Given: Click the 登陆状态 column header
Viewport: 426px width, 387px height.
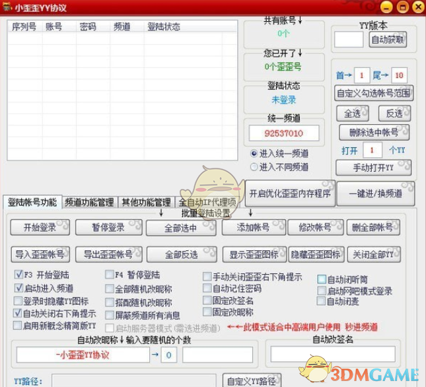Looking at the screenshot, I should 183,26.
